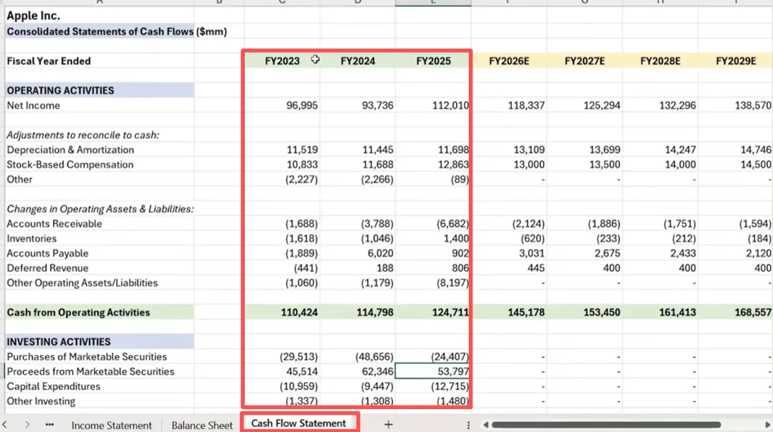Screen dimensions: 773x432
Task: Select the FY2025 header cell
Action: pyautogui.click(x=433, y=61)
